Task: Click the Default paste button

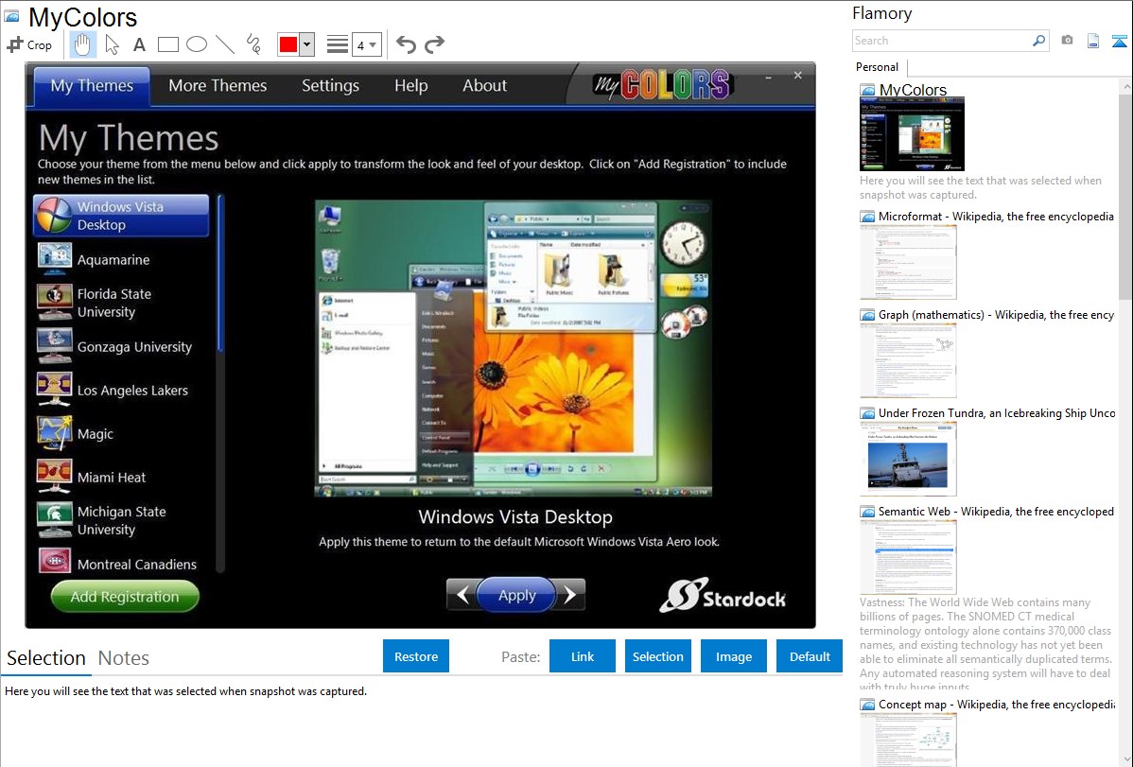Action: click(x=810, y=656)
